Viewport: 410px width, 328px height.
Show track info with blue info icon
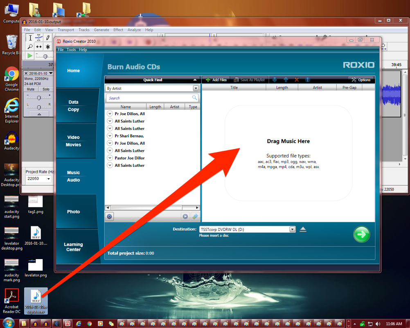click(308, 80)
